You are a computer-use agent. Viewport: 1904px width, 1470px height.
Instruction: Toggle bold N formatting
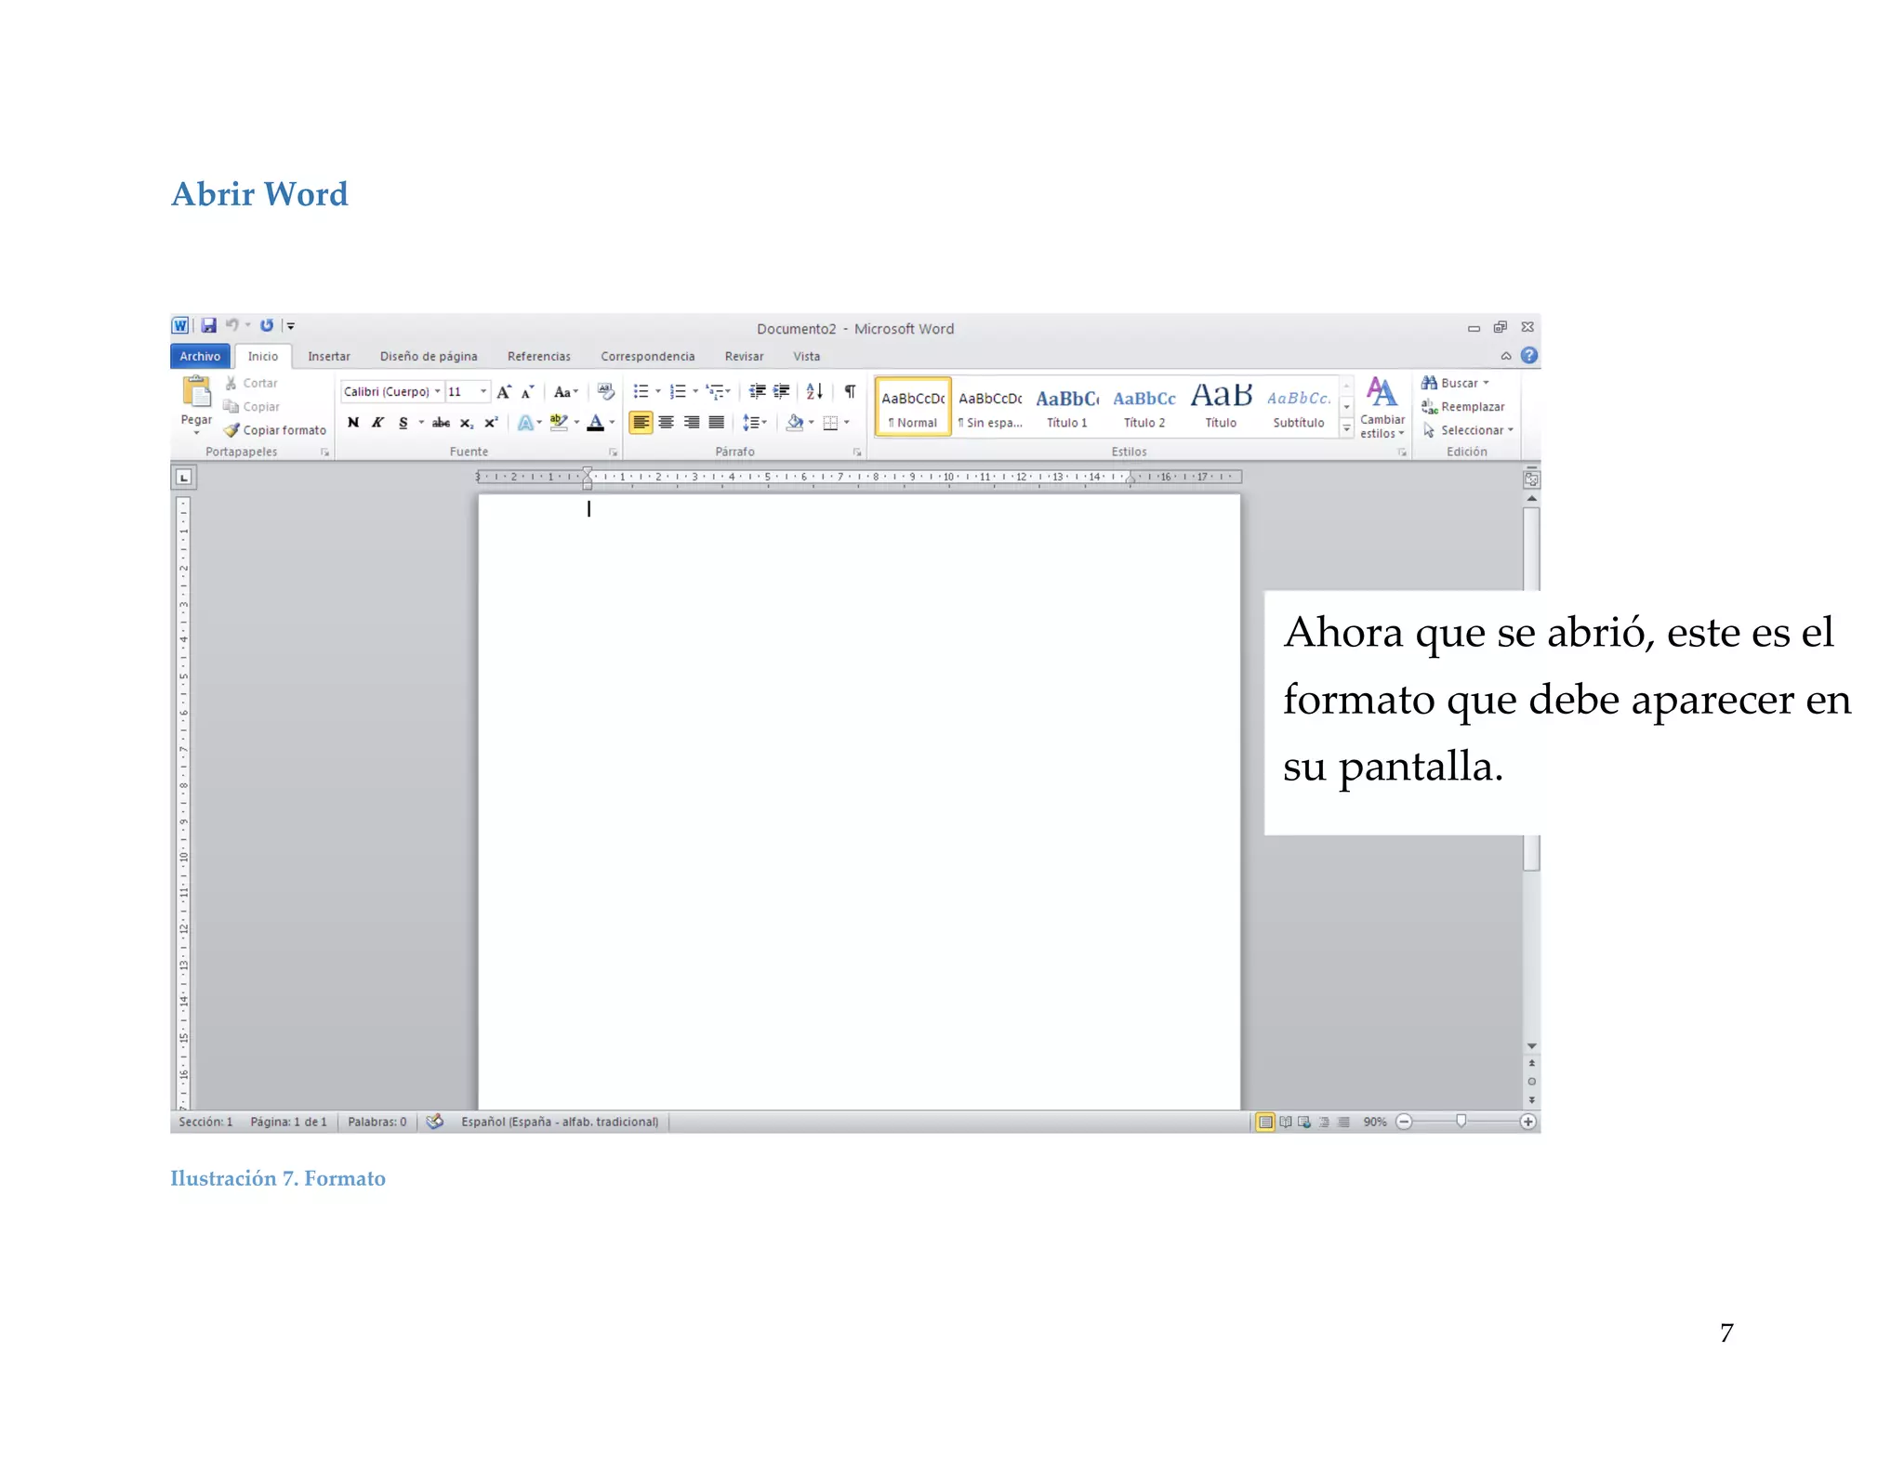[353, 423]
